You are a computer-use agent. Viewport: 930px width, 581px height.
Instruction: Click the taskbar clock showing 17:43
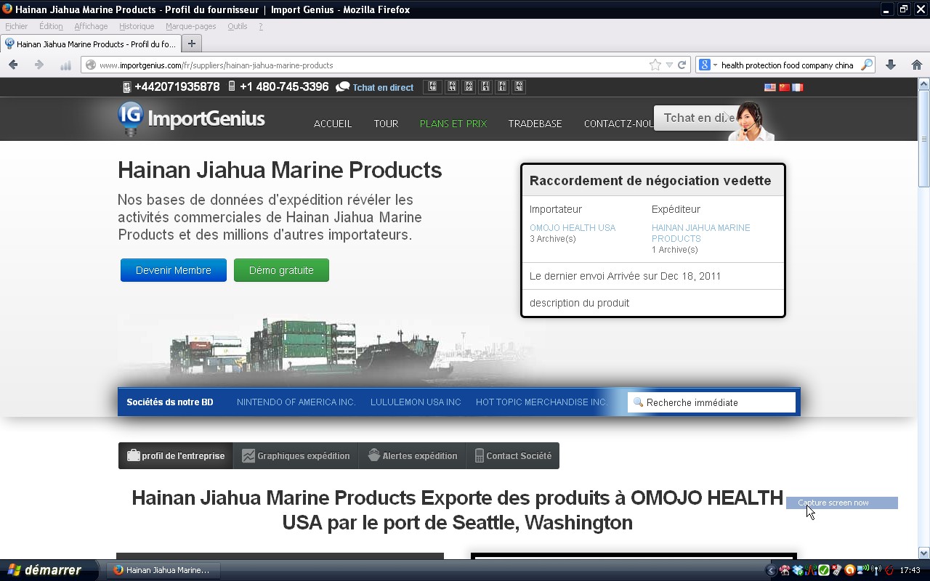pyautogui.click(x=910, y=570)
